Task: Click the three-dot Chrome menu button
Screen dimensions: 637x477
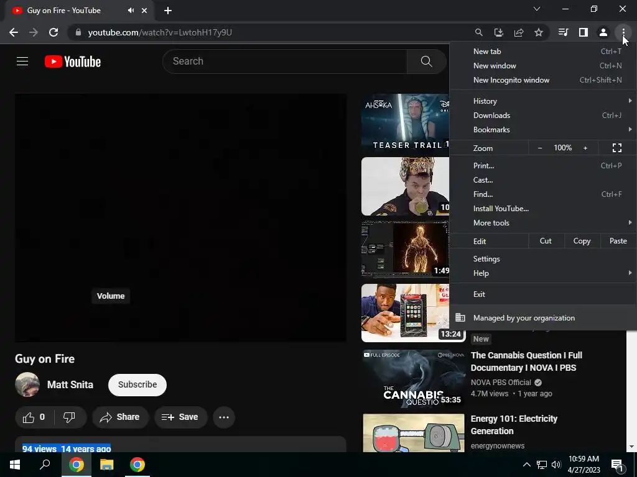Action: coord(623,32)
